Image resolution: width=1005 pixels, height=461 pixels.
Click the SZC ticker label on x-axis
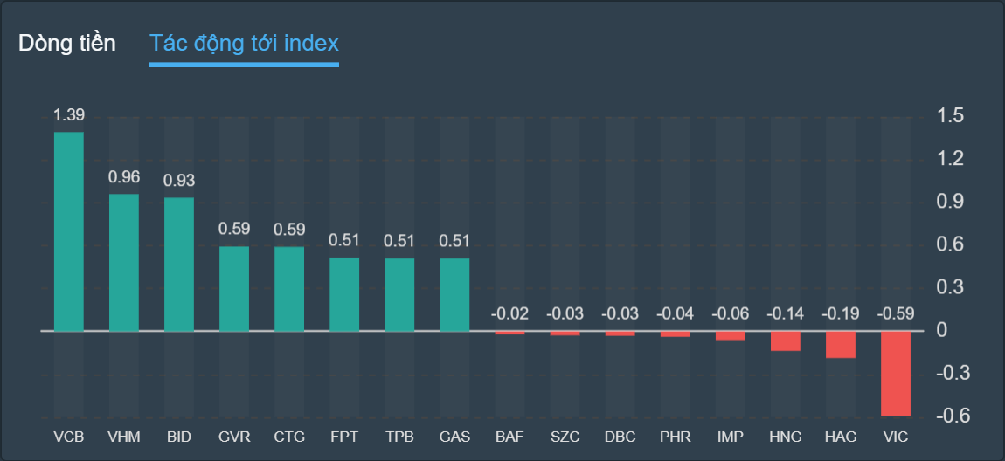point(565,437)
